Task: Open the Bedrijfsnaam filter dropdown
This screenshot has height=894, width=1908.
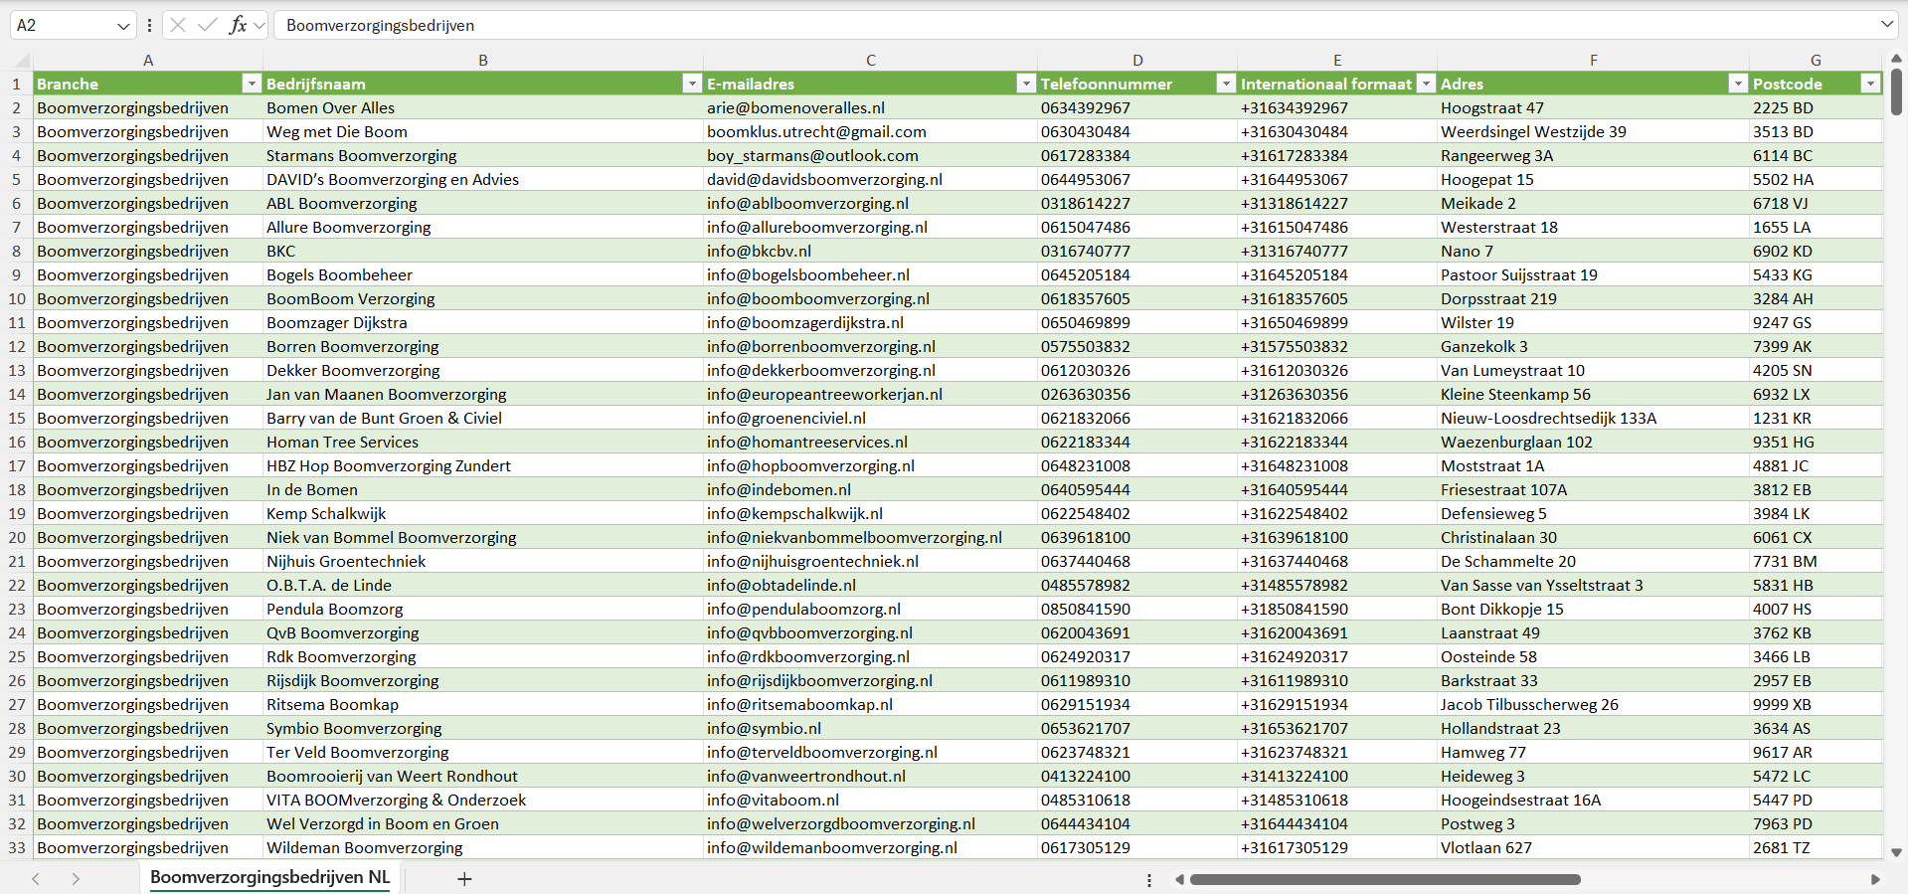Action: [x=692, y=85]
